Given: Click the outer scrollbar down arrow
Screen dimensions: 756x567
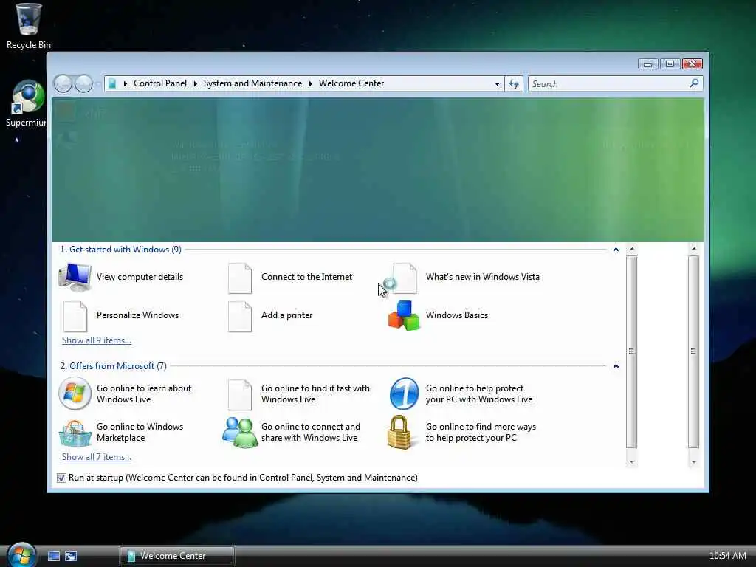Looking at the screenshot, I should coord(693,461).
